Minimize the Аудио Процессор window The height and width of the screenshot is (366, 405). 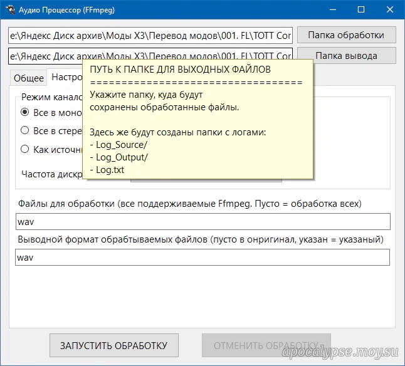[x=333, y=9]
